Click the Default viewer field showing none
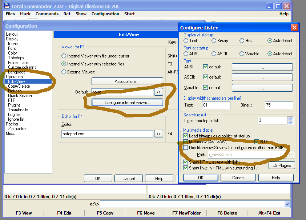The image size is (306, 220). [122, 92]
